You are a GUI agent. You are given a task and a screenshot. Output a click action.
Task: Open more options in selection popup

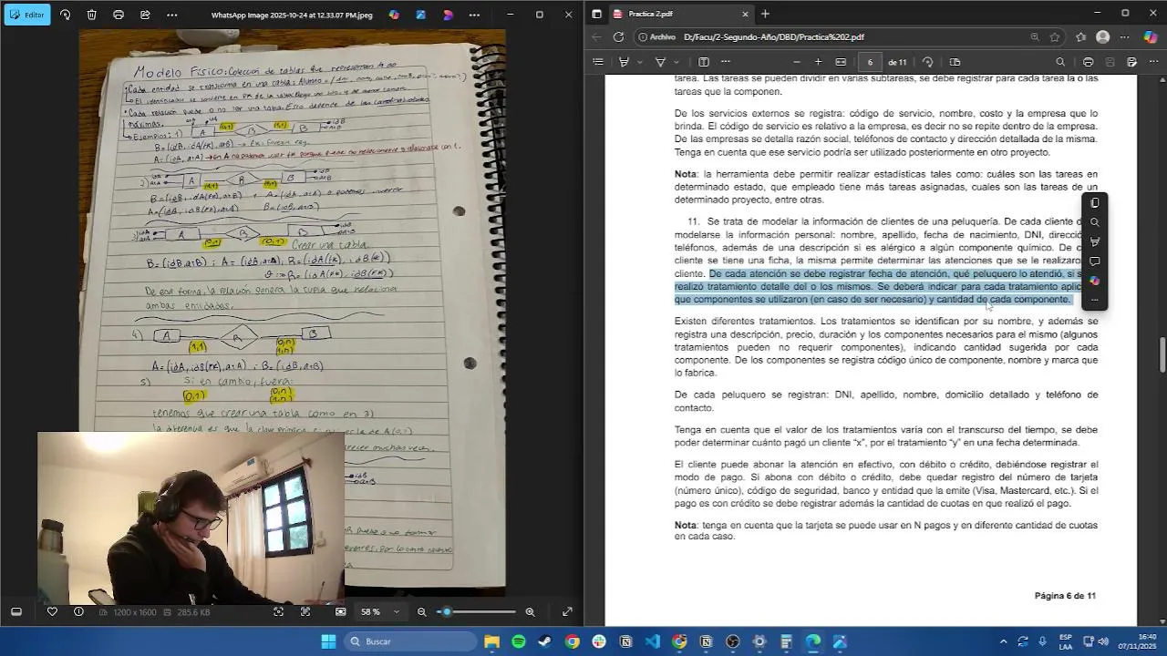pyautogui.click(x=1095, y=300)
